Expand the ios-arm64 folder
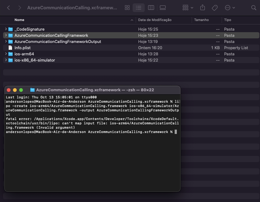This screenshot has width=260, height=202. click(6, 54)
